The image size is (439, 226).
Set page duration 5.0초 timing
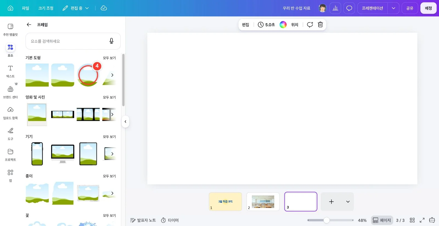click(266, 25)
